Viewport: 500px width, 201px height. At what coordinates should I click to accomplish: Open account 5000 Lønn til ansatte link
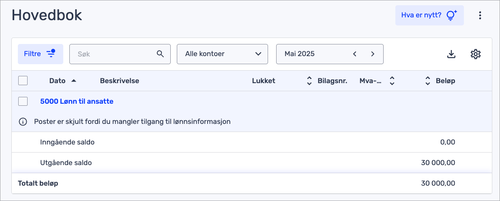77,101
